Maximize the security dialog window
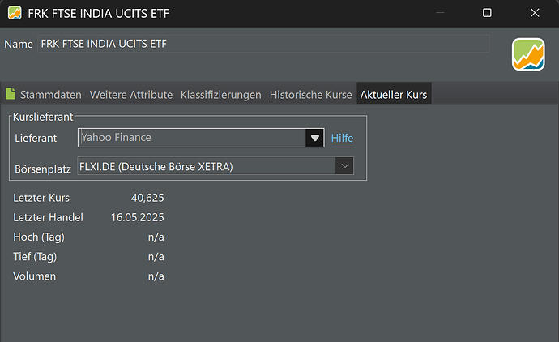The height and width of the screenshot is (342, 559). (x=487, y=13)
